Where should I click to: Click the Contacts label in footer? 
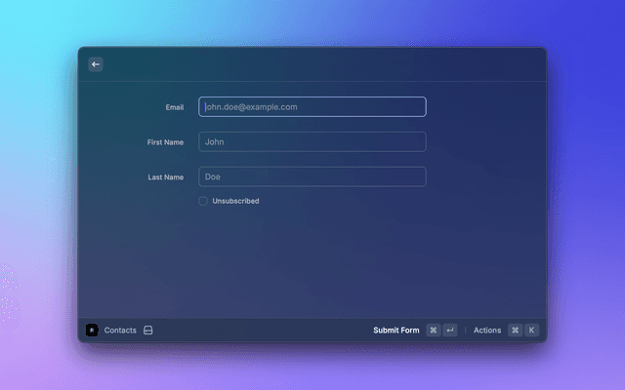coord(120,331)
